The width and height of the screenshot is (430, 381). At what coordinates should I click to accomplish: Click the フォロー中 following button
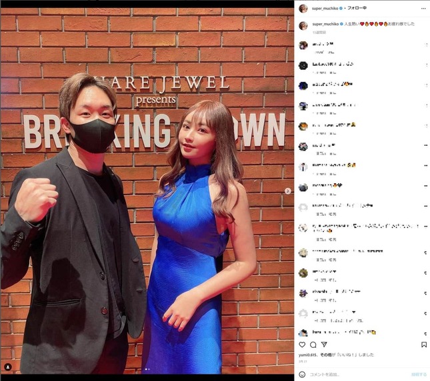(x=357, y=8)
